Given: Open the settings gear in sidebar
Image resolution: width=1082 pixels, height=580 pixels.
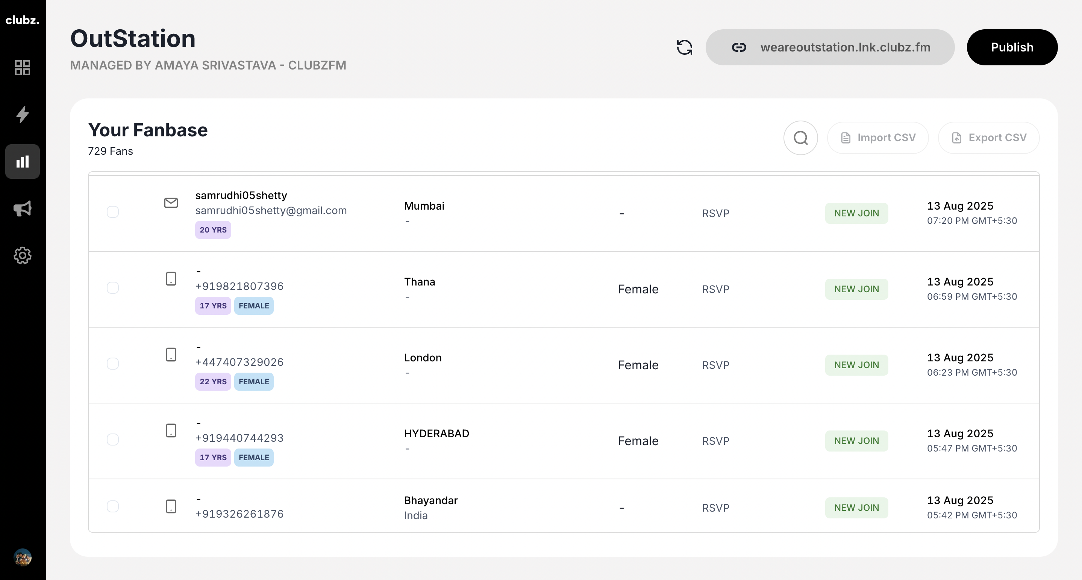Looking at the screenshot, I should [22, 255].
